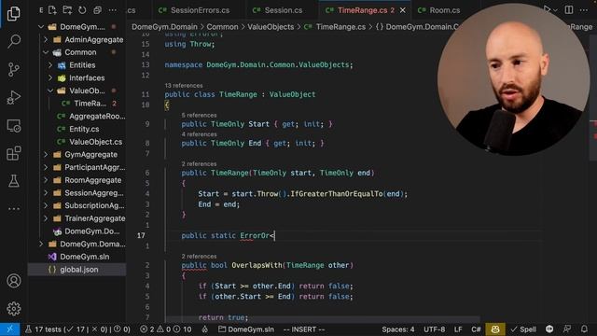Click the Spell checker status item

[x=523, y=329]
